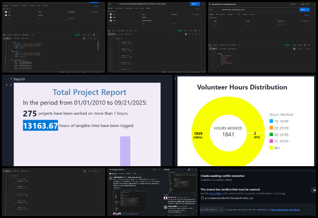Click the yellow 40+ legend swatch
Image resolution: width=318 pixels, height=218 pixels.
point(271,147)
